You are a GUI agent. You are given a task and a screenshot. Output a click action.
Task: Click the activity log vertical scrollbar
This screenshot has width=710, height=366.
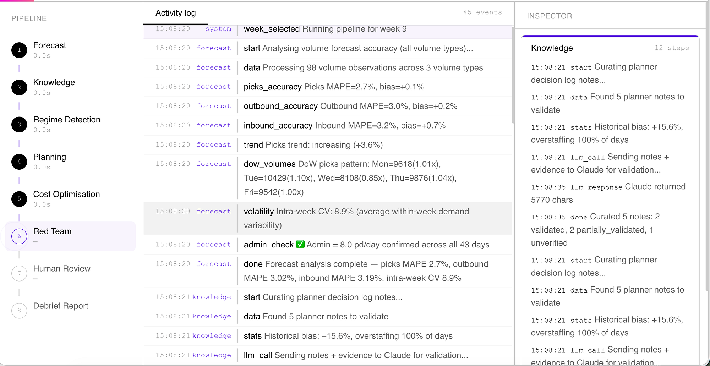pyautogui.click(x=513, y=75)
